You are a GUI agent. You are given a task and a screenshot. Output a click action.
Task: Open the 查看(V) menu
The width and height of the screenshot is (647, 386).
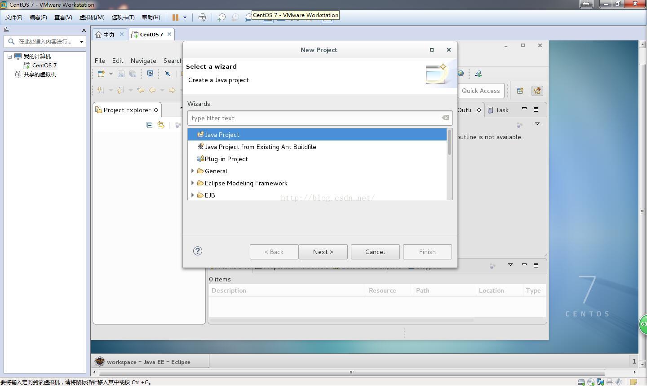click(x=63, y=18)
